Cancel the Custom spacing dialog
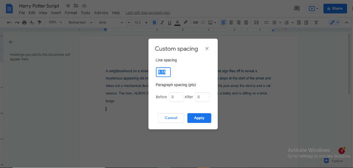This screenshot has height=168, width=353. pyautogui.click(x=171, y=118)
